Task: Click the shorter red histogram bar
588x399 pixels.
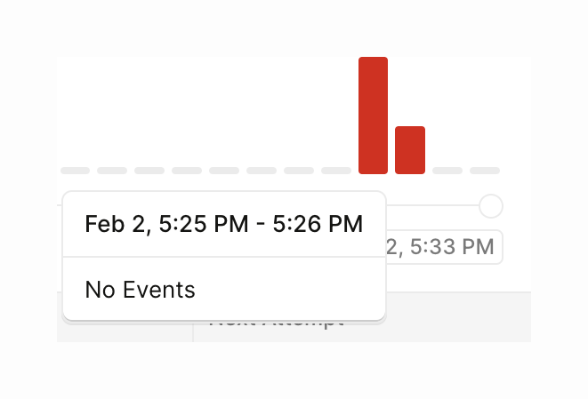Action: [410, 149]
